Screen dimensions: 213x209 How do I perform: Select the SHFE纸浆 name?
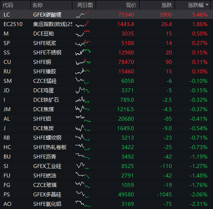pos(45,43)
